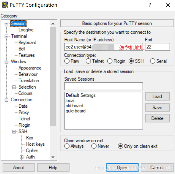Open the Window category
The width and height of the screenshot is (175, 174).
19,62
